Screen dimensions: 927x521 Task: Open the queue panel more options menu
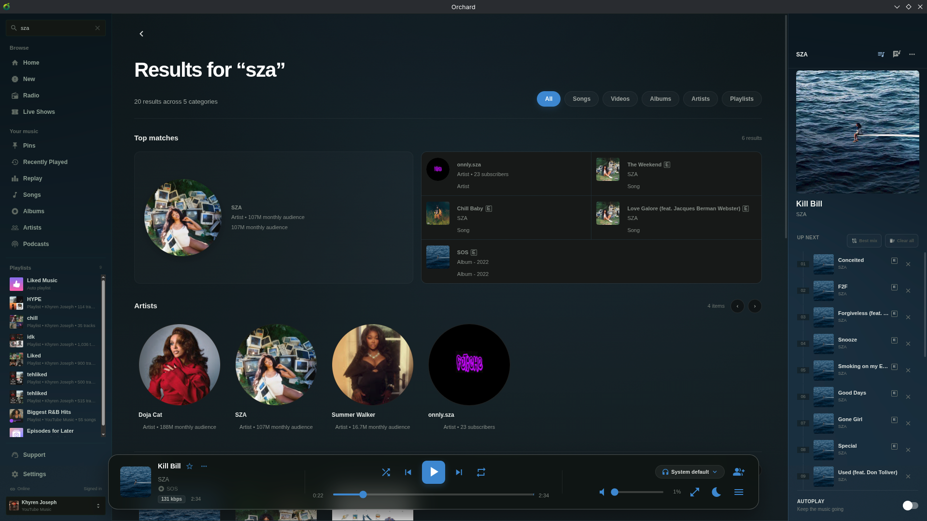(912, 55)
